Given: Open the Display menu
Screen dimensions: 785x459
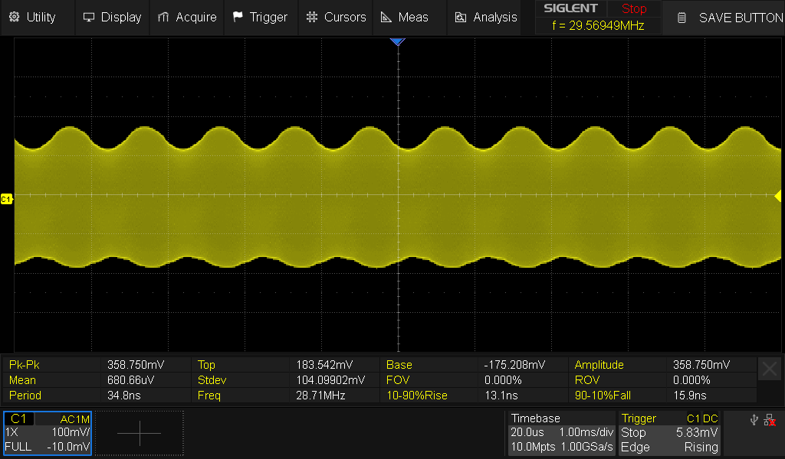Looking at the screenshot, I should (x=112, y=17).
